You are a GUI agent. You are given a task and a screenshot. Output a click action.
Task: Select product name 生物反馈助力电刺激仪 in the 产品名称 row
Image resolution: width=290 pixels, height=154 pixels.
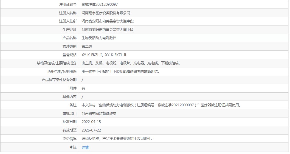point(99,38)
